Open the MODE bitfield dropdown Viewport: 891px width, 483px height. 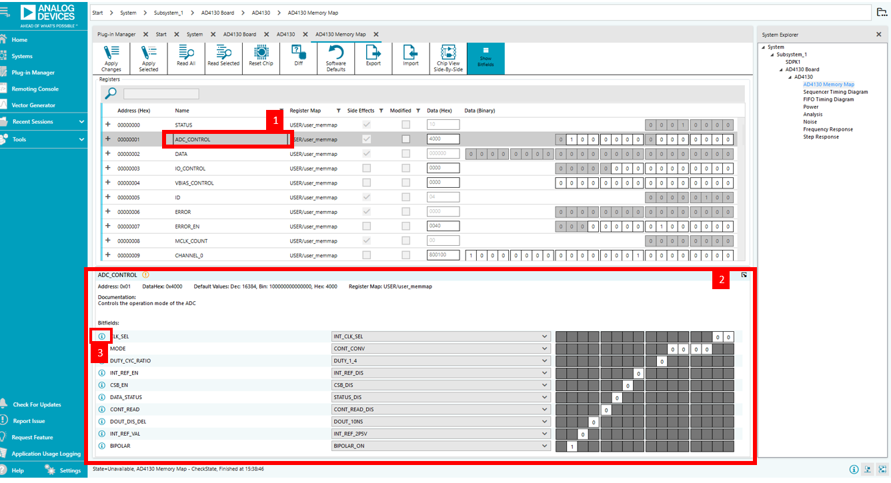point(440,348)
